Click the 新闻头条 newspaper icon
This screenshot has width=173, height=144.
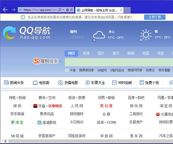(6, 82)
